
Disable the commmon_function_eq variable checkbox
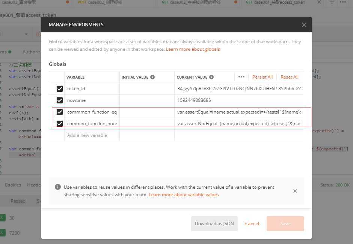click(x=60, y=112)
